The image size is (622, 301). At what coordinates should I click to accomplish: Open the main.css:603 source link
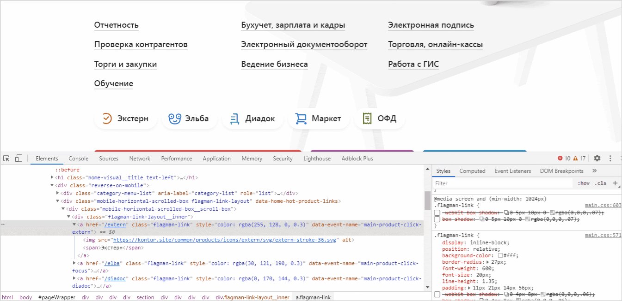603,205
